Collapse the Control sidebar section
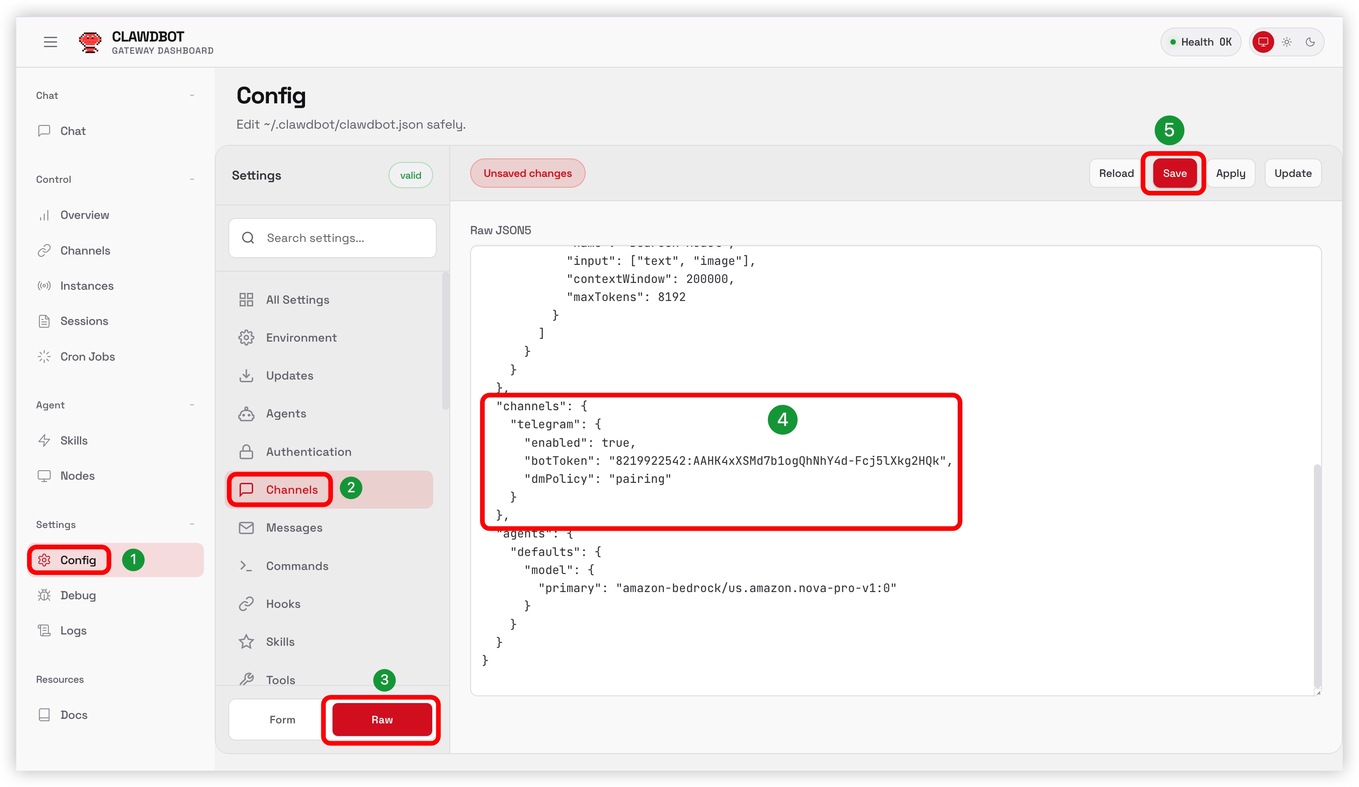The image size is (1359, 787). [x=192, y=179]
